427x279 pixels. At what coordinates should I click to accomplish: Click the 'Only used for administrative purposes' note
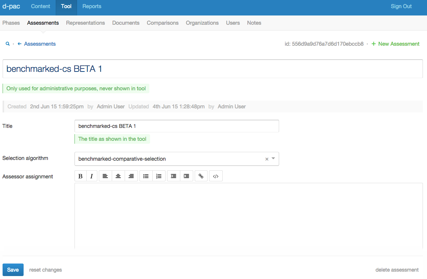pyautogui.click(x=76, y=88)
